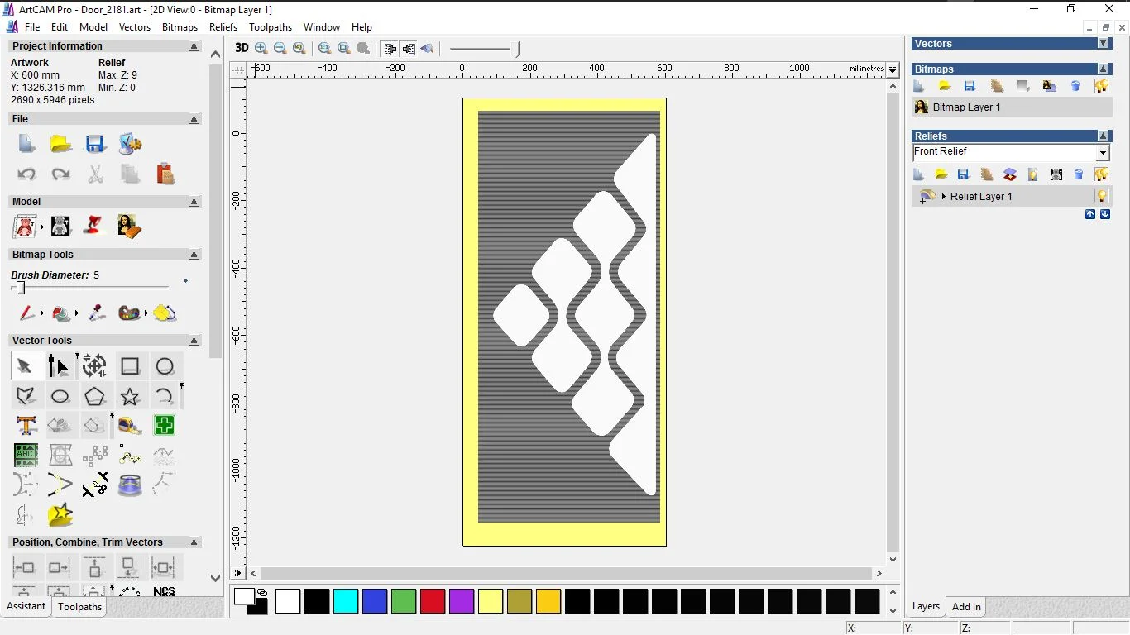The height and width of the screenshot is (635, 1130).
Task: Choose the Create Polygon tool
Action: (95, 397)
